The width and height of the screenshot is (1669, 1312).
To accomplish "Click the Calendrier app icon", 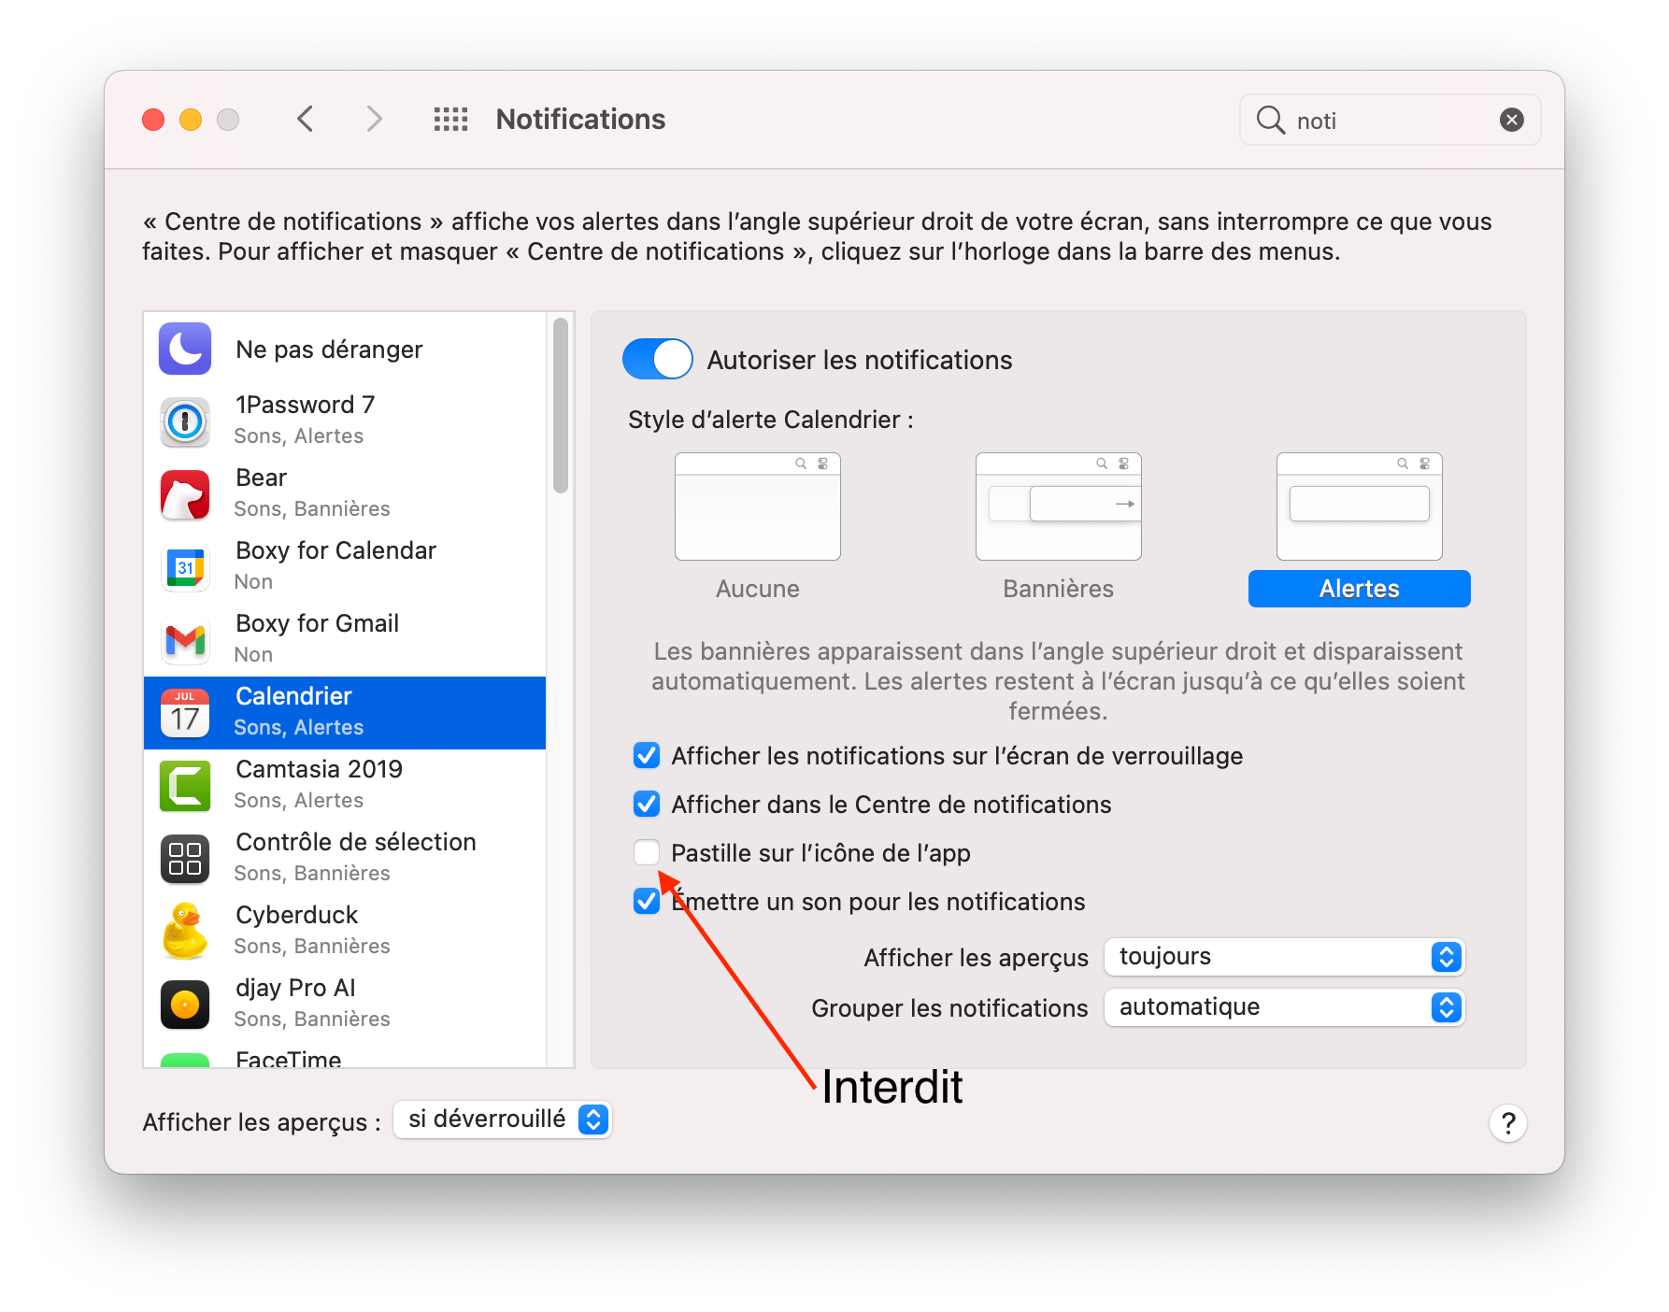I will [185, 713].
